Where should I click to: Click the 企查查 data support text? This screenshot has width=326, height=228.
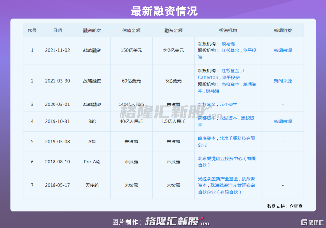[296, 206]
